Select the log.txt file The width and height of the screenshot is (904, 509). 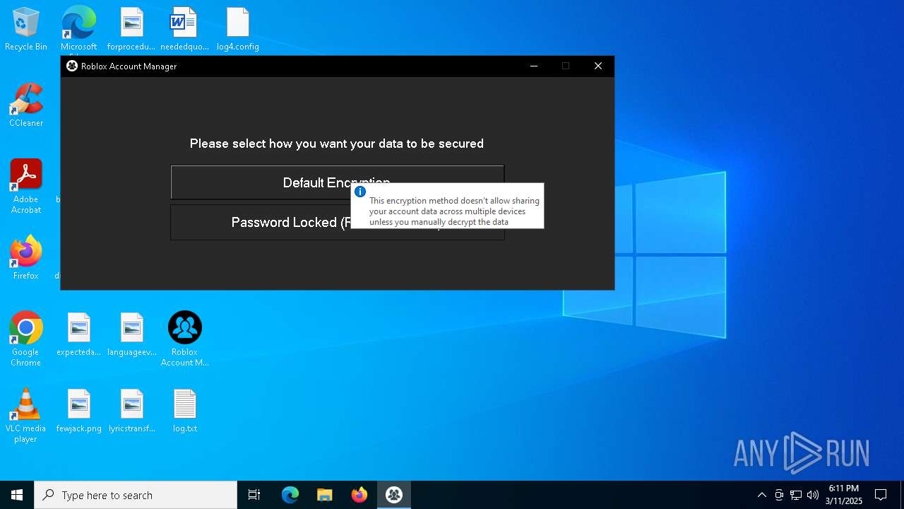[x=184, y=411]
